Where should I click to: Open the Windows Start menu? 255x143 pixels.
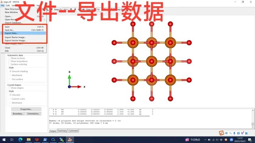point(4,139)
